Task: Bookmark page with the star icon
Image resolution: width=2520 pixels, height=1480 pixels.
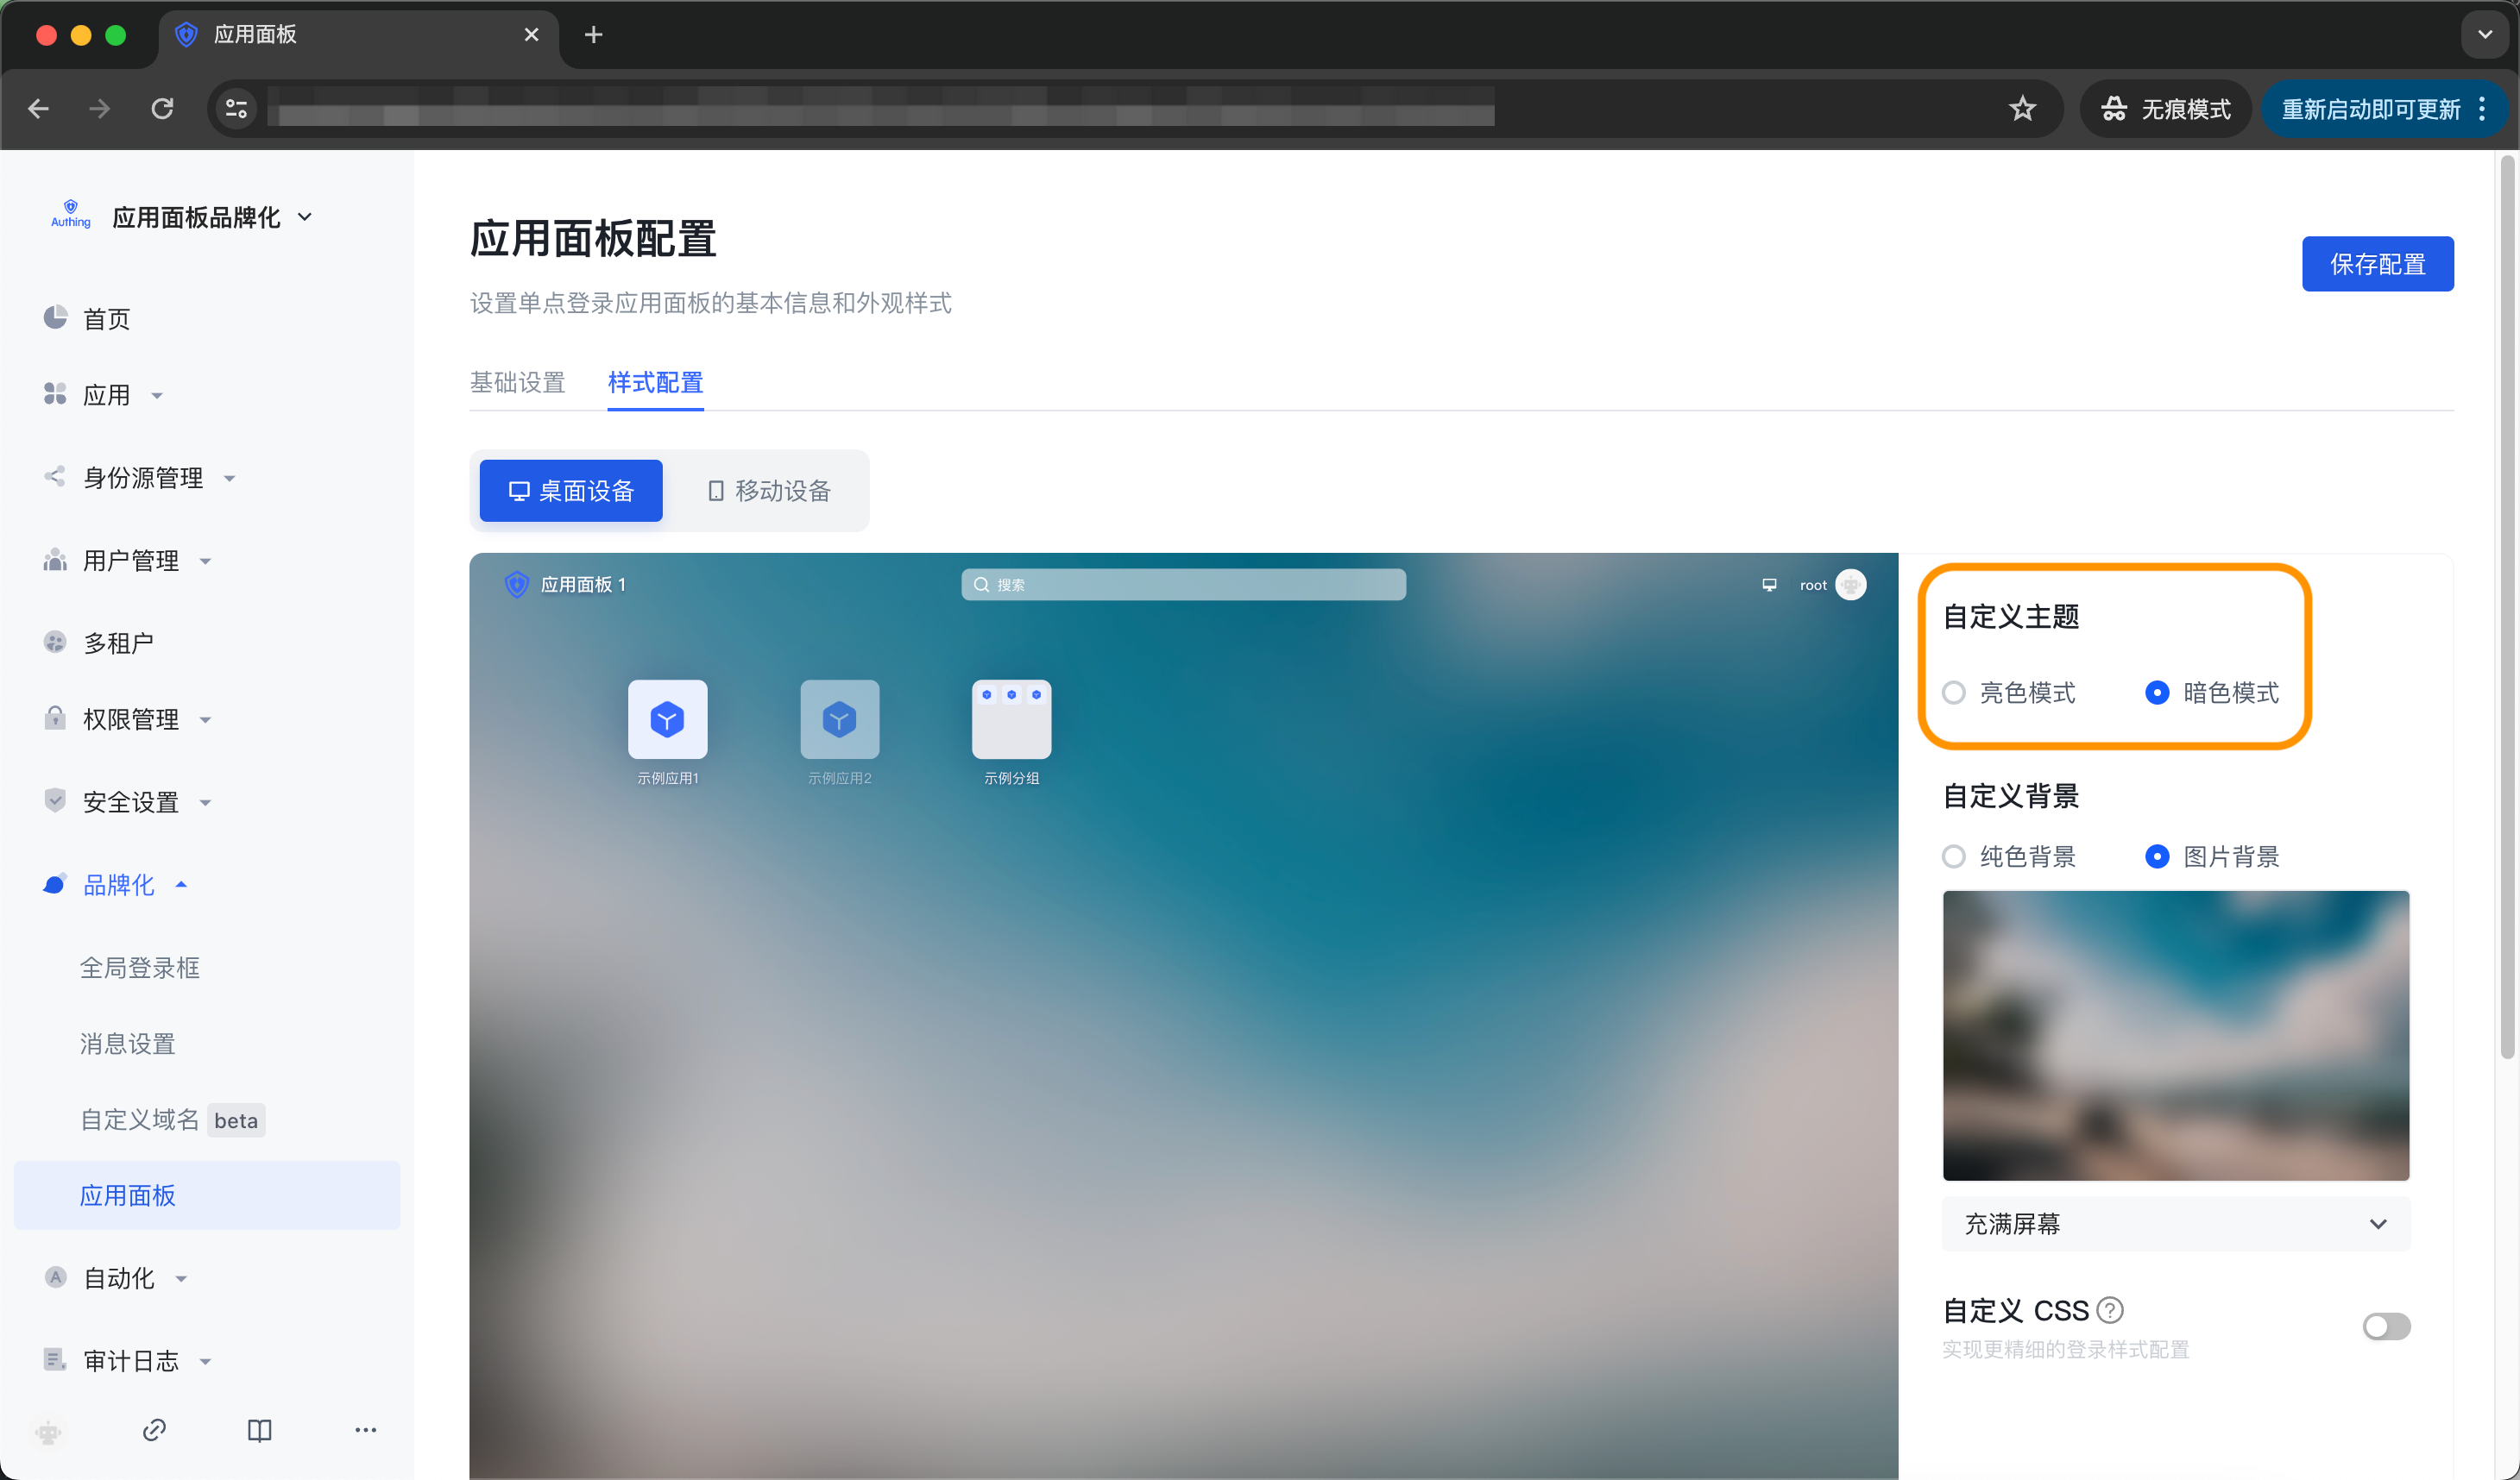Action: (2022, 108)
